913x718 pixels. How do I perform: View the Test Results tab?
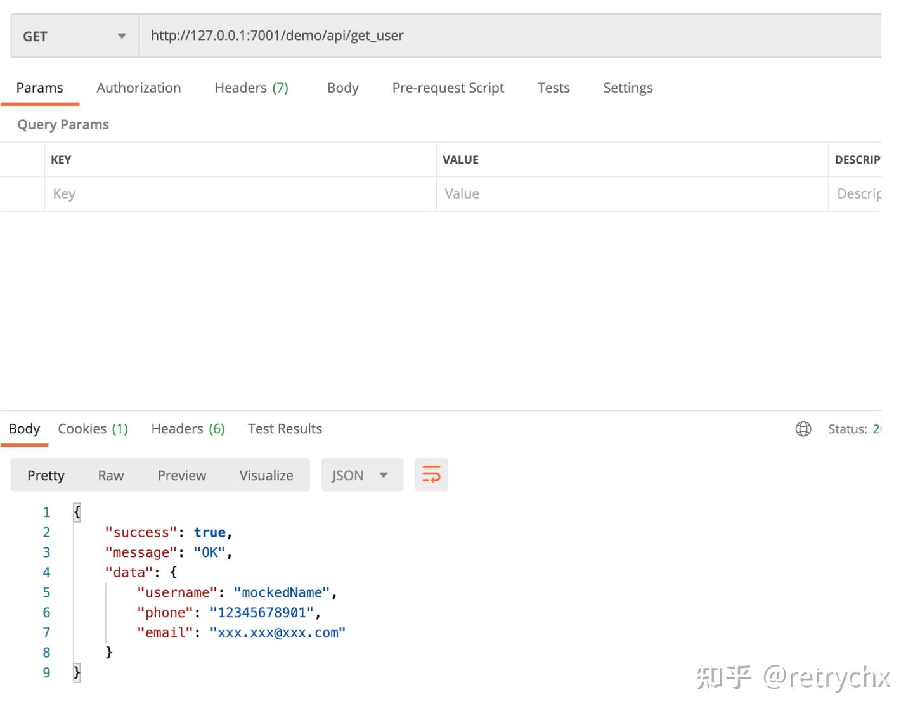285,429
